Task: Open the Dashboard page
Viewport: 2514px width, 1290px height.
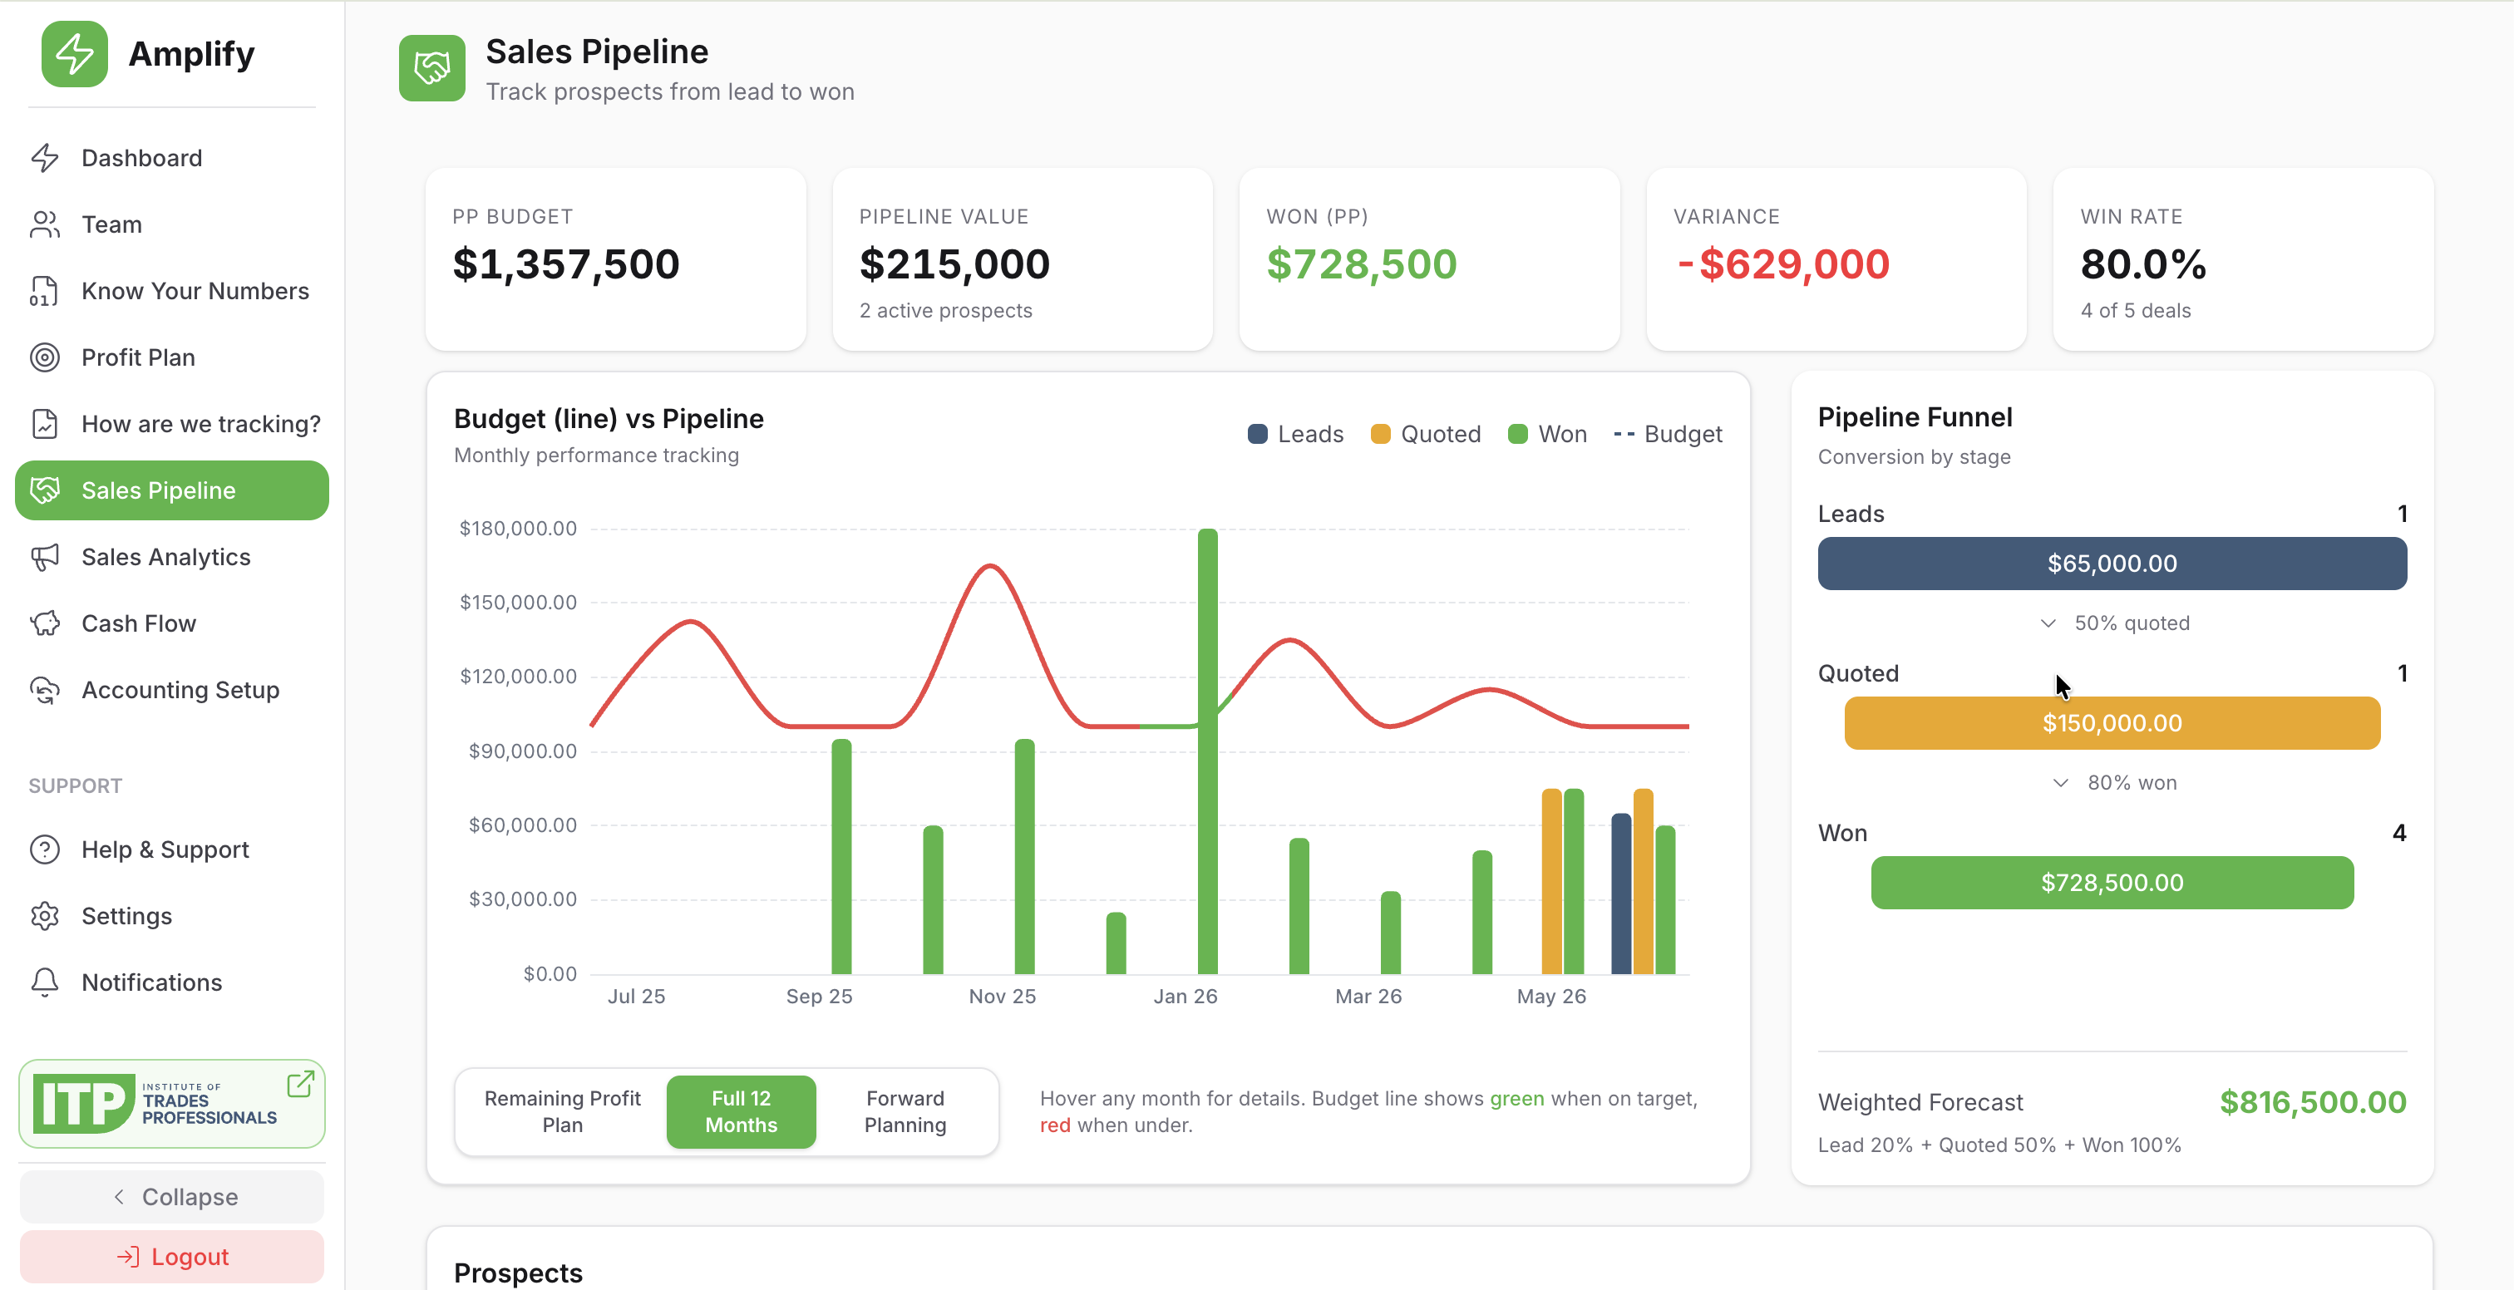Action: pyautogui.click(x=172, y=158)
